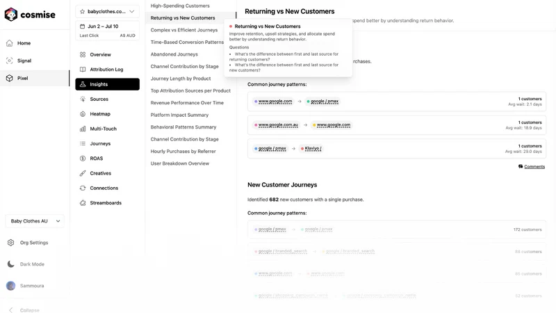Open the www.google.com.au source link

(278, 125)
